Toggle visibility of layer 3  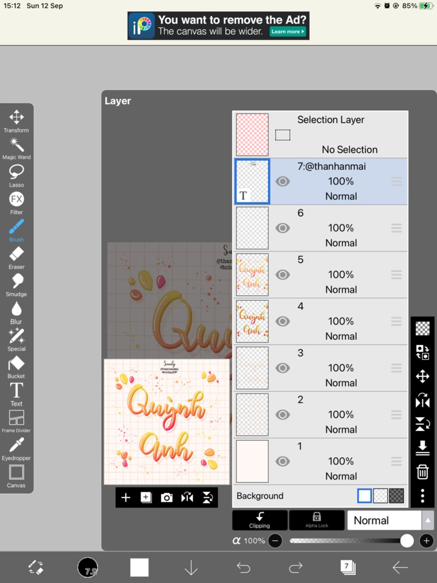283,368
